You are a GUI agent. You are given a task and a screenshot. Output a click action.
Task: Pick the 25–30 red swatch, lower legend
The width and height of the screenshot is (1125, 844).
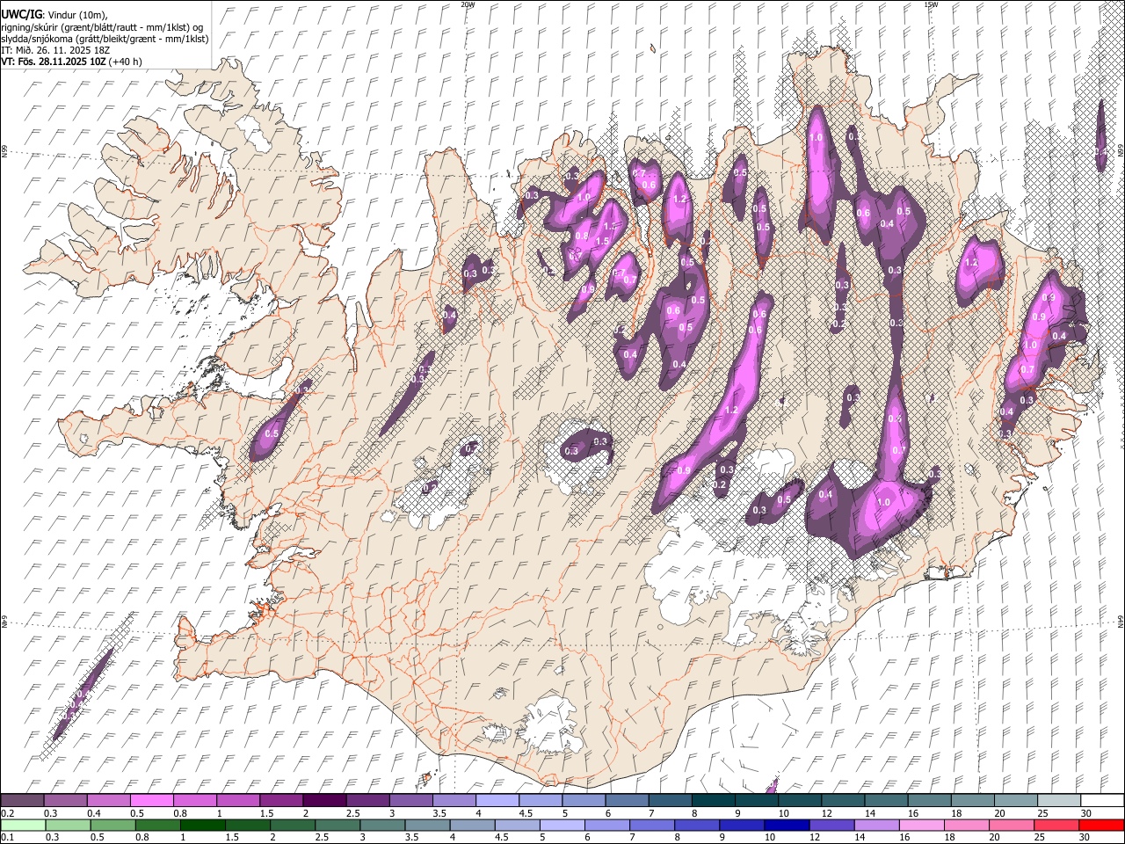[x=1056, y=825]
